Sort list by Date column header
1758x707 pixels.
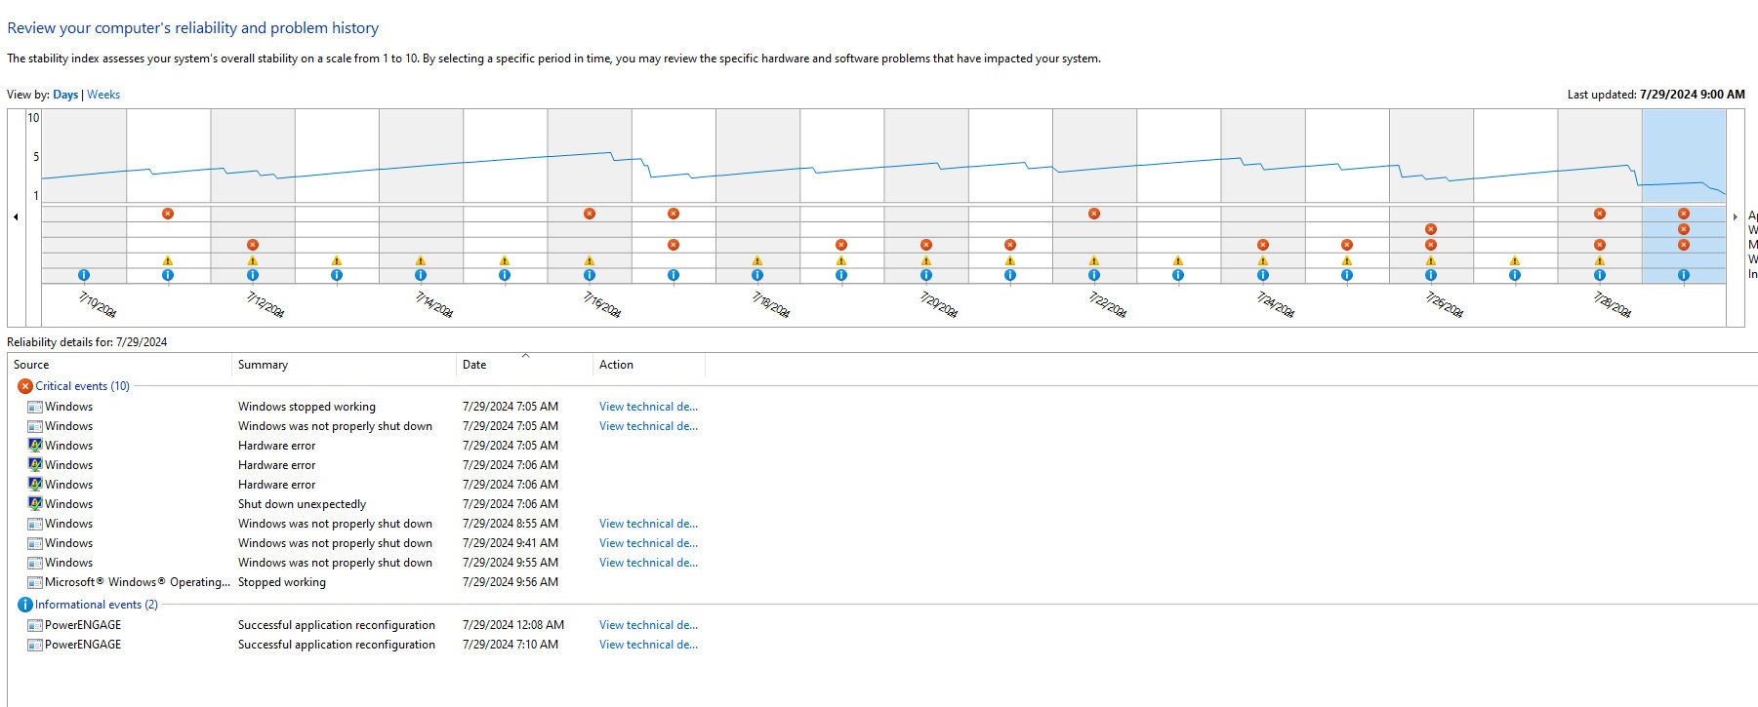524,365
